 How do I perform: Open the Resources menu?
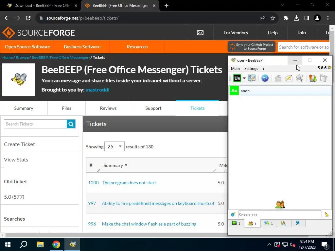137,47
